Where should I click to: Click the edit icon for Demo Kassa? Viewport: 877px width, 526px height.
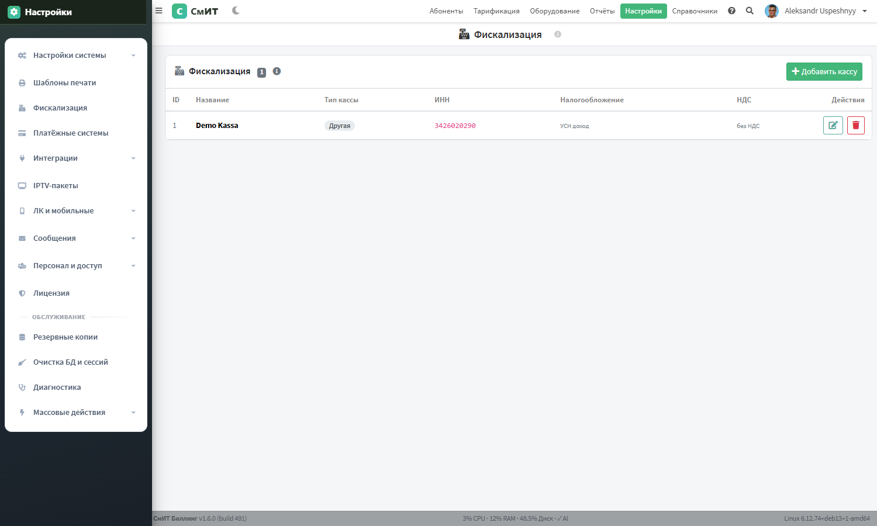[833, 125]
